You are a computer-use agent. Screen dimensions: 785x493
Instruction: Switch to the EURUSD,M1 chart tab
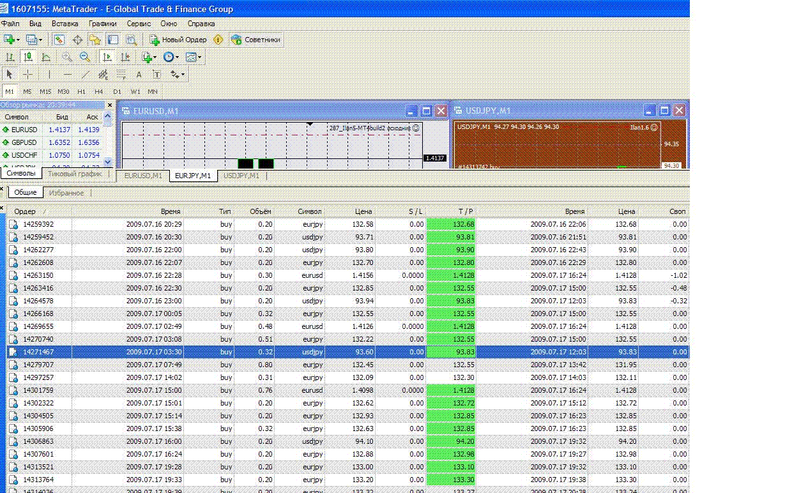coord(142,176)
